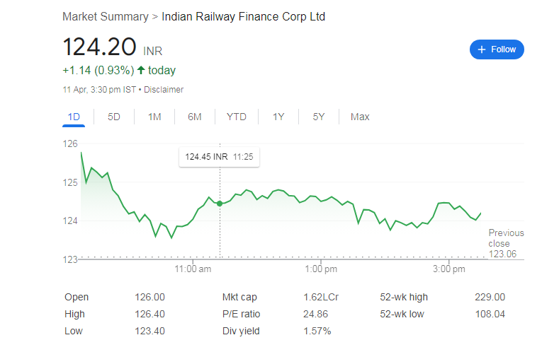559x352 pixels.
Task: Click the plus icon in Follow button
Action: coord(482,49)
